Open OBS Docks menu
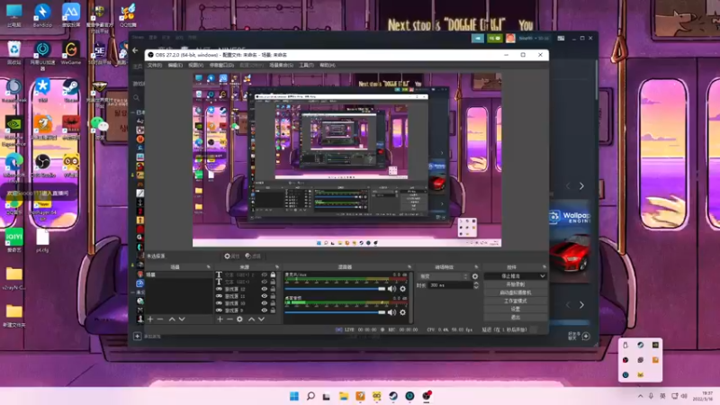The height and width of the screenshot is (405, 720). pyautogui.click(x=221, y=65)
